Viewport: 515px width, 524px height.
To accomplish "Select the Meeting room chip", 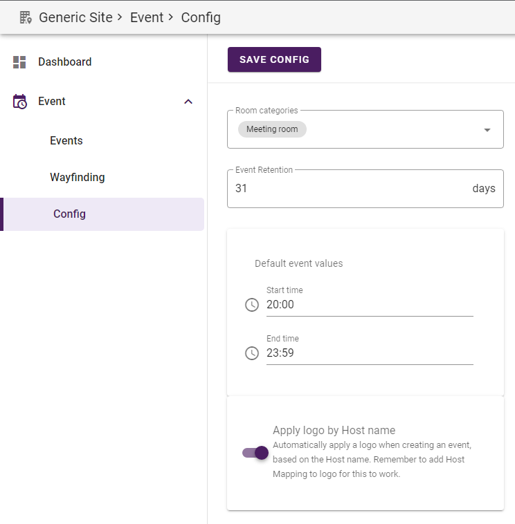I will pos(272,129).
